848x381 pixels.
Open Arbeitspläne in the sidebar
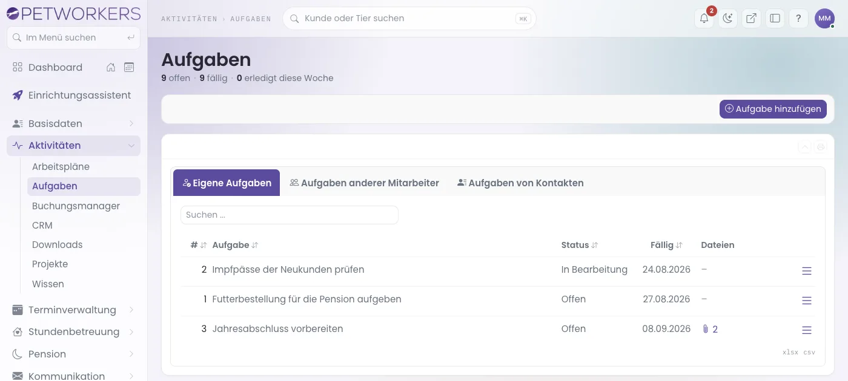(84, 166)
